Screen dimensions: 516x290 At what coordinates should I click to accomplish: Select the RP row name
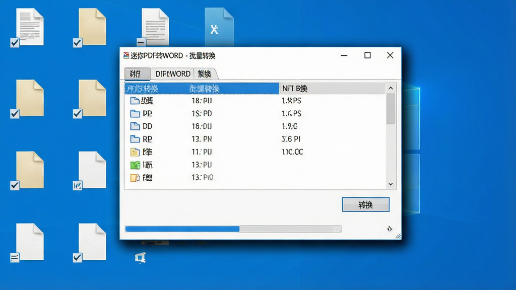coord(148,139)
